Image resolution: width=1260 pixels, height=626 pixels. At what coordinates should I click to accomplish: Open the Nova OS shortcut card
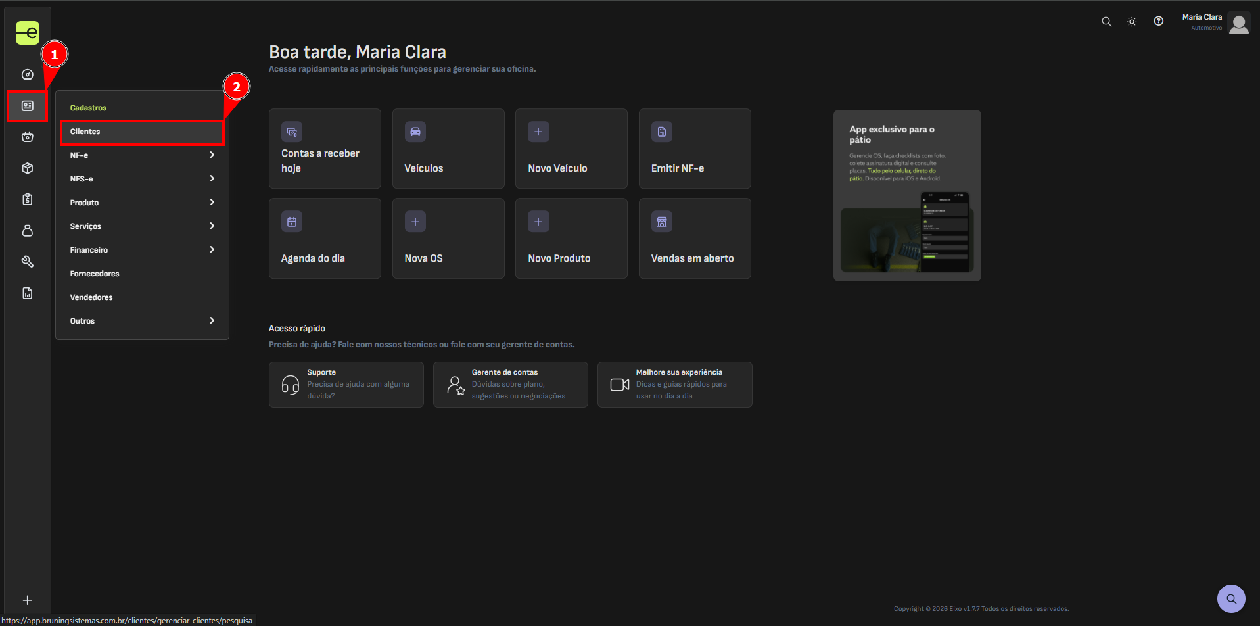tap(448, 239)
